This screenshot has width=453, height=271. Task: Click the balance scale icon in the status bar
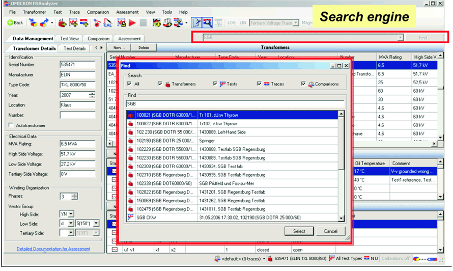pyautogui.click(x=217, y=259)
